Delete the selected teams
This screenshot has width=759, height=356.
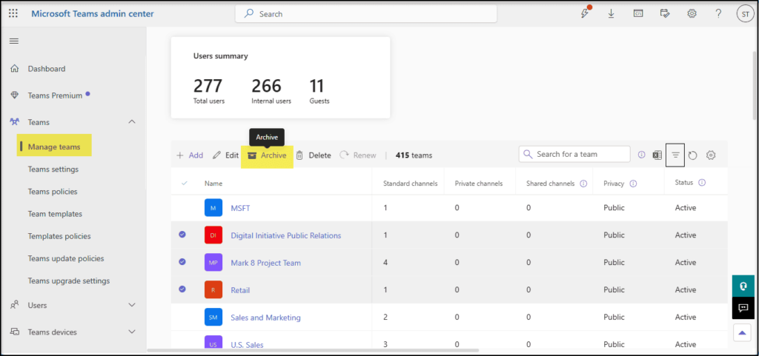tap(314, 155)
